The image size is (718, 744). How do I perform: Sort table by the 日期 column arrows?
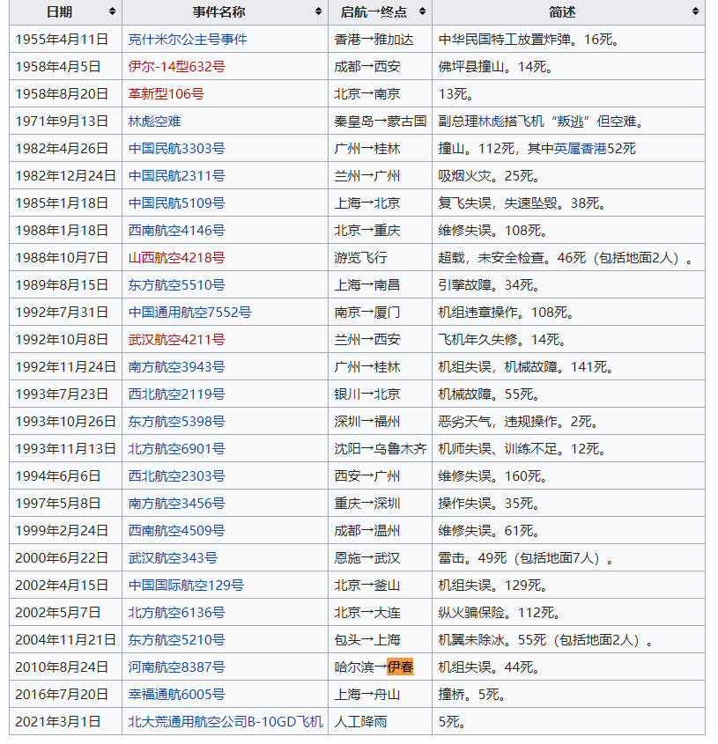(112, 11)
